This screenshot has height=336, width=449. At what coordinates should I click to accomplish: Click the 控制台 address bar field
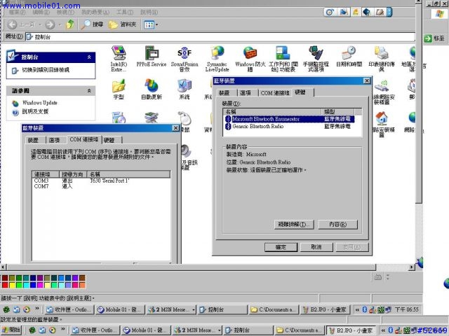(220, 37)
